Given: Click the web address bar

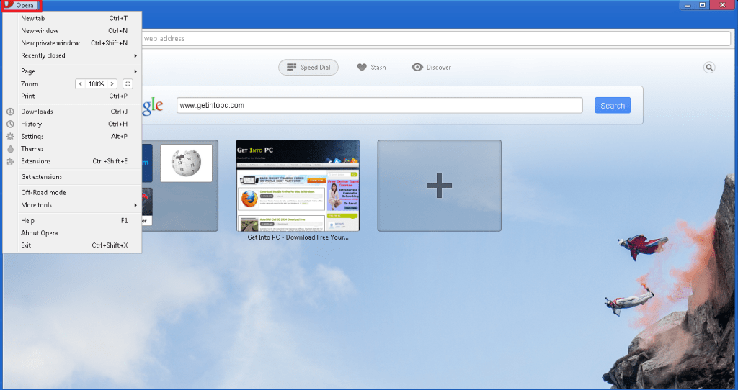Looking at the screenshot, I should 436,39.
